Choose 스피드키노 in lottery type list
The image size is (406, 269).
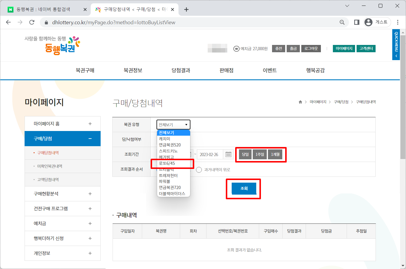[x=174, y=151]
